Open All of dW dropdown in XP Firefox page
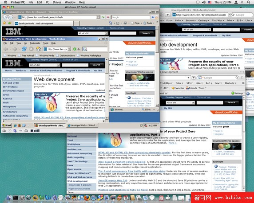This screenshot has height=203, width=254. coord(44,65)
